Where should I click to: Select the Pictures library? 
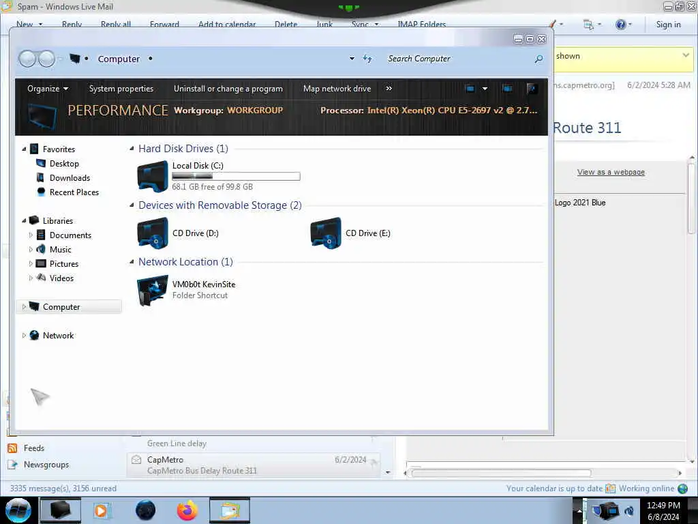tap(63, 264)
